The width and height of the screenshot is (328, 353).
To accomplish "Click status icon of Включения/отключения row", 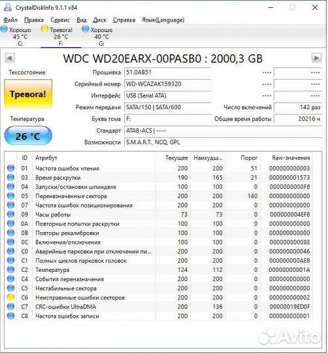I will [10, 242].
